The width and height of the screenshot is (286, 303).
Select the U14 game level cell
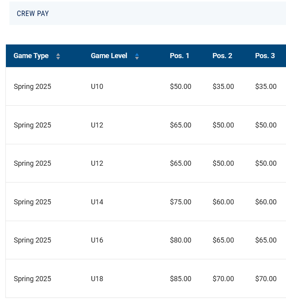click(97, 202)
